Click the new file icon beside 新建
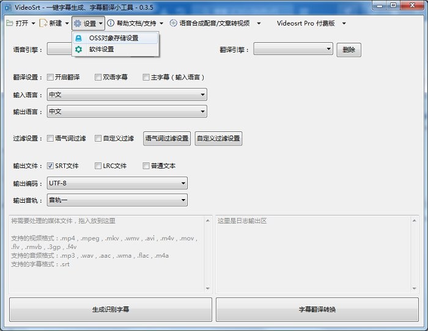This screenshot has width=428, height=331. coord(43,23)
